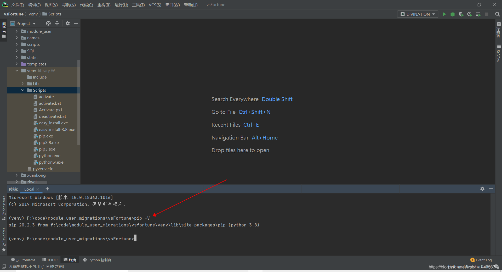The width and height of the screenshot is (502, 272).
Task: Collapse the Scripts folder in tree
Action: 23,90
